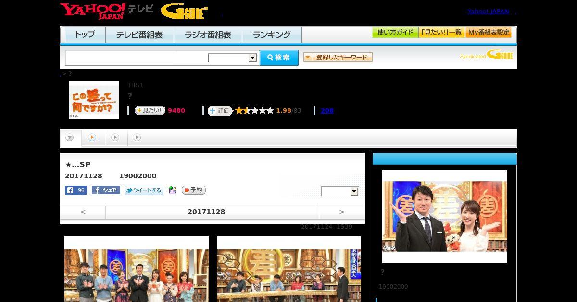Image resolution: width=577 pixels, height=302 pixels.
Task: Click the 評価 plus button
Action: (220, 111)
